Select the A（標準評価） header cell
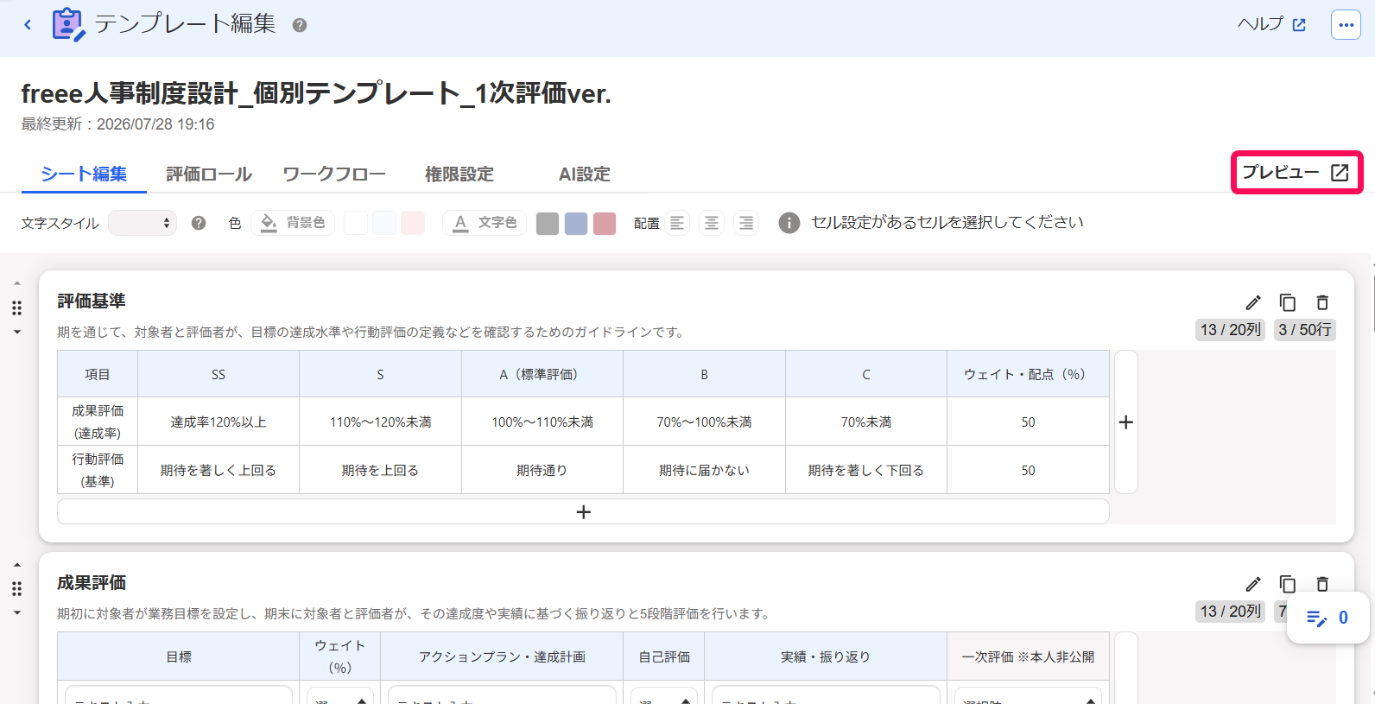The width and height of the screenshot is (1375, 704). 542,374
